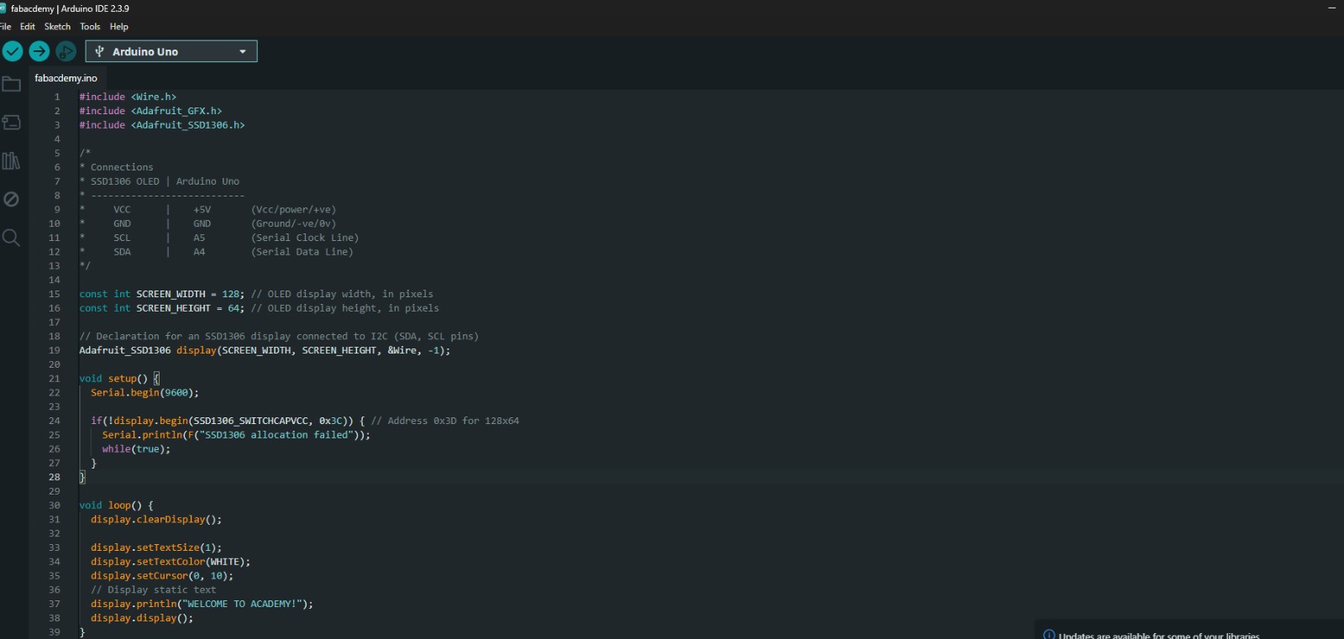Click line number 21 in the gutter
The width and height of the screenshot is (1344, 639).
(x=55, y=379)
